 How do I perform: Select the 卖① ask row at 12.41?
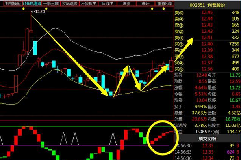click(207, 38)
